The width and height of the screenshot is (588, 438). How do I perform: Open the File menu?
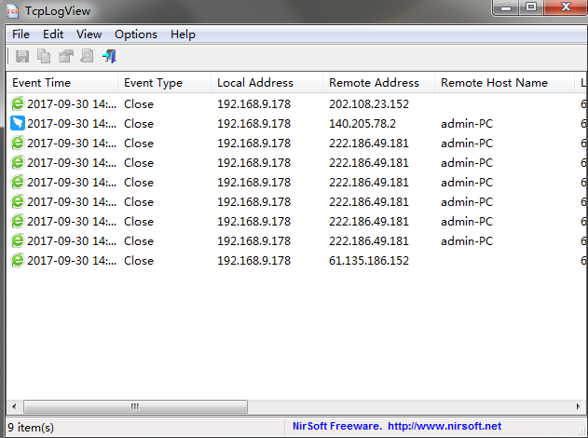21,34
